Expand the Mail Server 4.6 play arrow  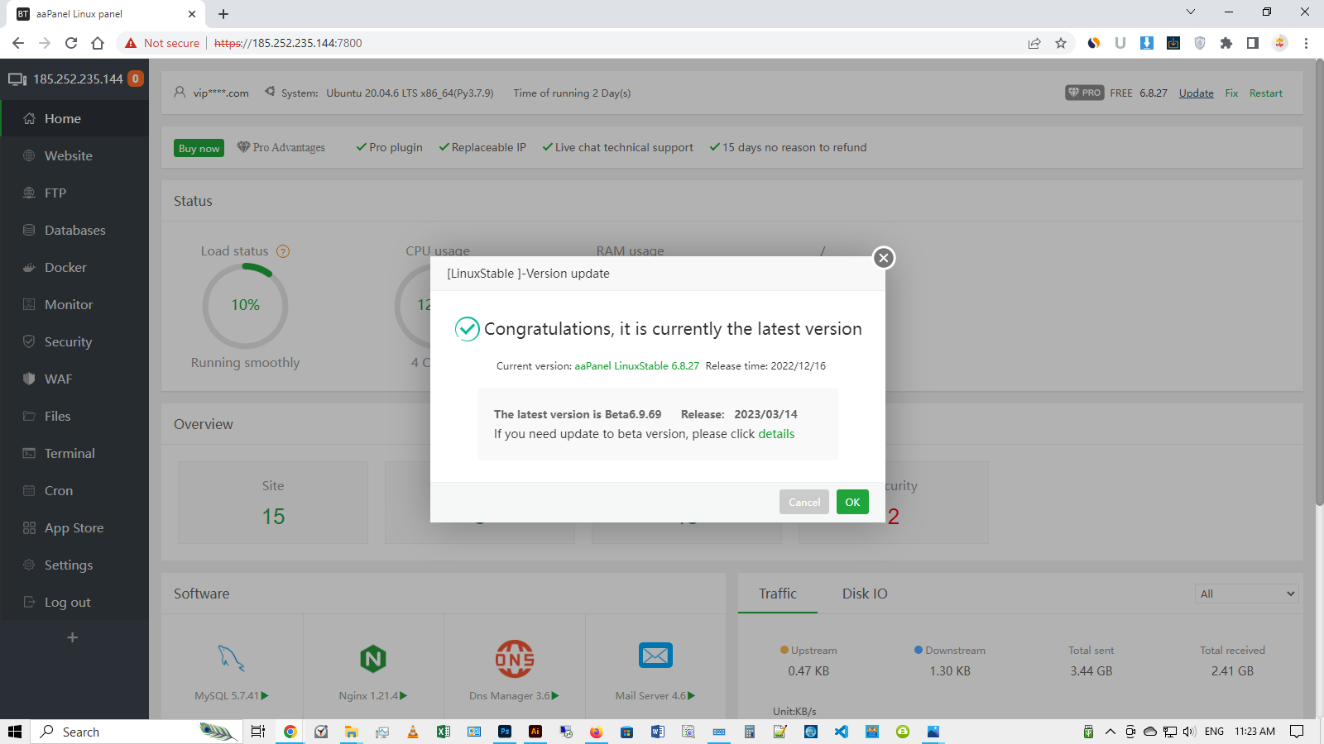[691, 696]
